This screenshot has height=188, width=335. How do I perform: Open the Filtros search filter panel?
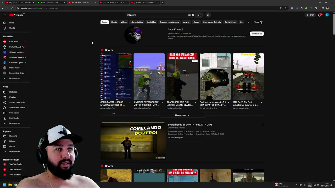coord(258,22)
